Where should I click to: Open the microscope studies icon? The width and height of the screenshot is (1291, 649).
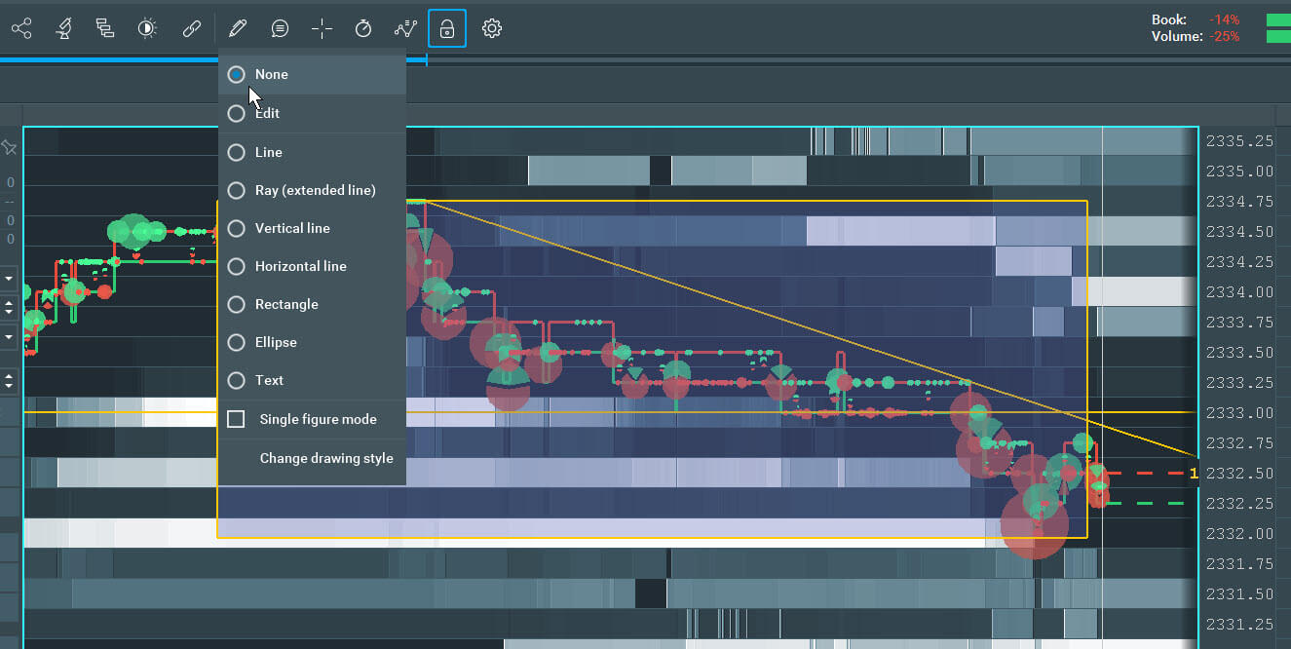(x=63, y=28)
